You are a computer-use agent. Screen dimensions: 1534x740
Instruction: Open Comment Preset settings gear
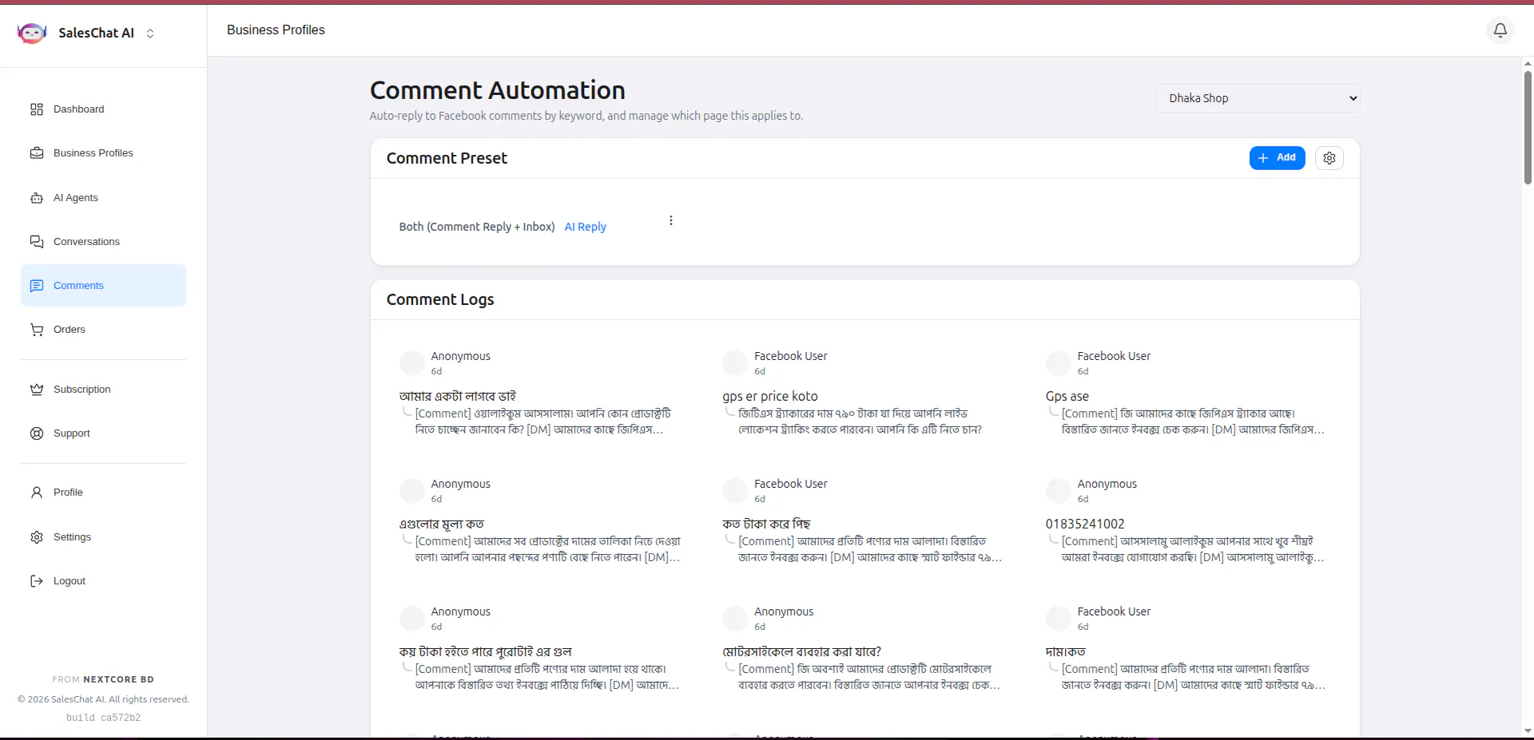(1329, 158)
